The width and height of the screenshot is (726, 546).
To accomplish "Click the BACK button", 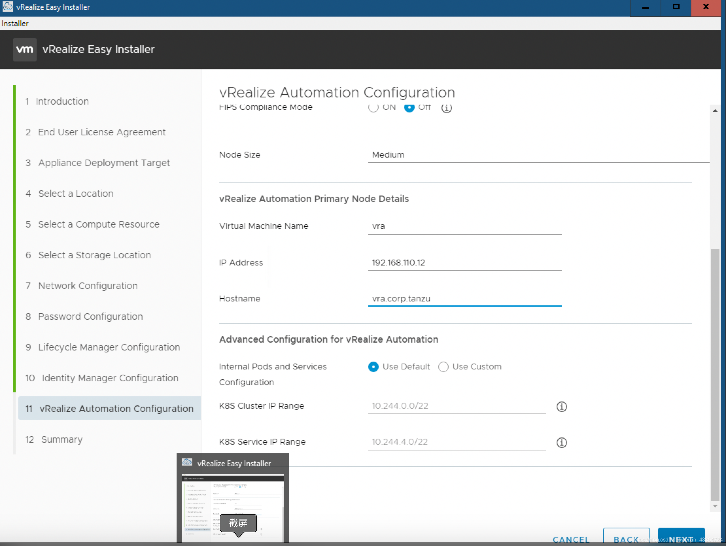I will click(626, 538).
